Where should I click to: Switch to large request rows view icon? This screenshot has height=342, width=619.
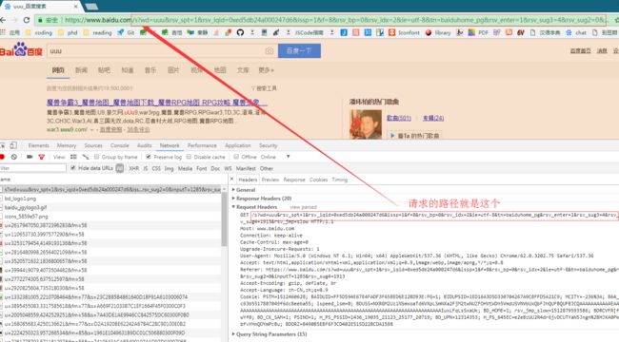pos(73,157)
